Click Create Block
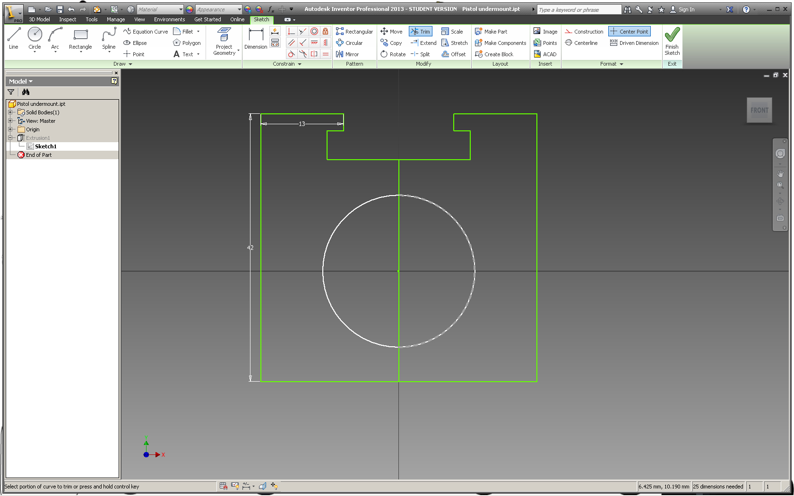Screen dimensions: 794x496 tap(494, 54)
